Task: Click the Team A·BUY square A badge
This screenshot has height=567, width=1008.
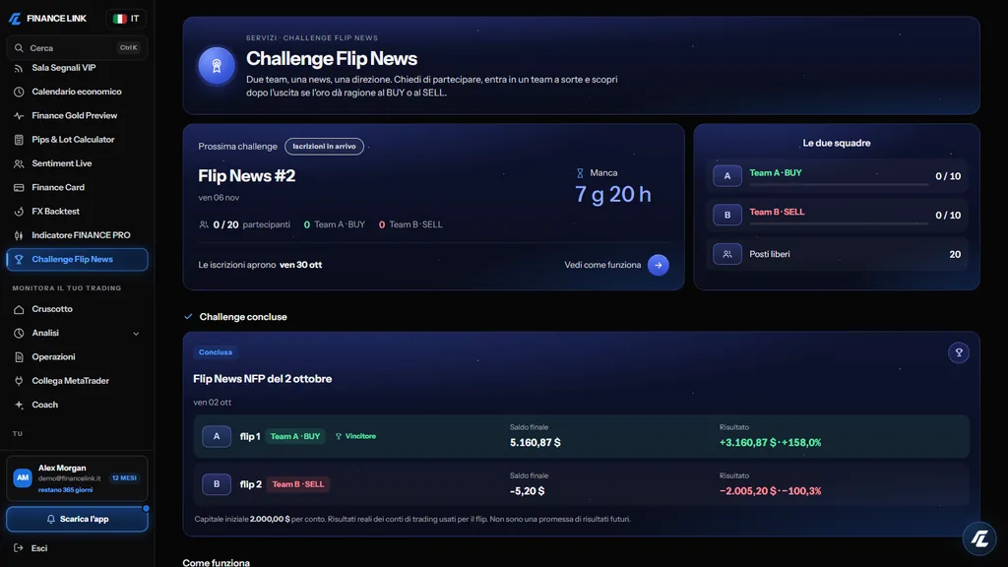Action: coord(727,176)
